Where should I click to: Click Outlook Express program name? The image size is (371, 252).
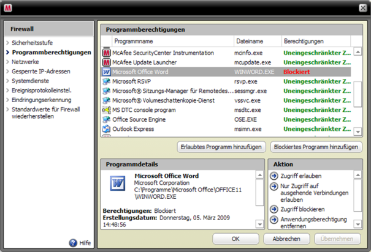133,129
